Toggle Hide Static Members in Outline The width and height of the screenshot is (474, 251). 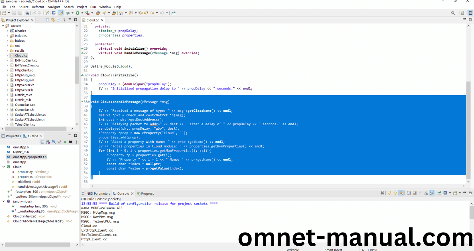[x=59, y=142]
